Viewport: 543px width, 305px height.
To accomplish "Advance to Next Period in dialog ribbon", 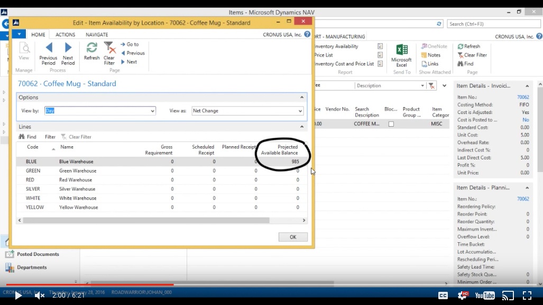I will [68, 54].
